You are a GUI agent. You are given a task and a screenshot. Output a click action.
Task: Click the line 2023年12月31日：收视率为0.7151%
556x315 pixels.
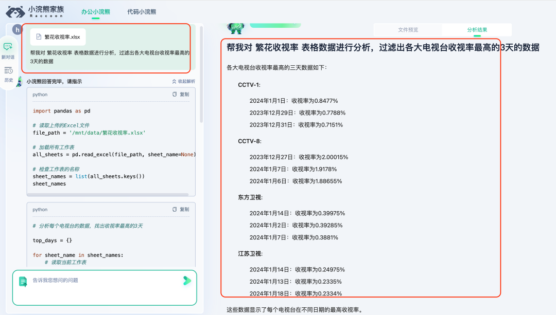[296, 125]
